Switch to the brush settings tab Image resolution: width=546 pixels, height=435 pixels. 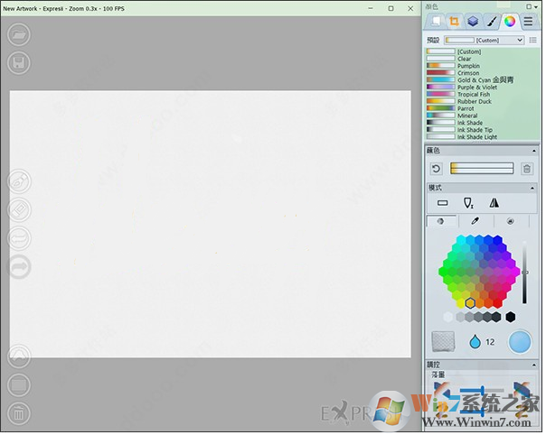(491, 21)
